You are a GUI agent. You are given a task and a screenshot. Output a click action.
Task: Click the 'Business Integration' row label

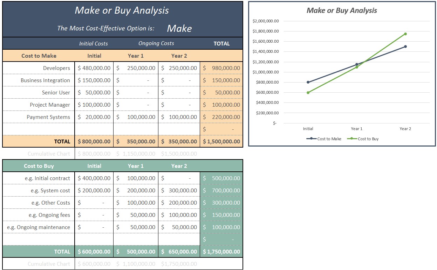(x=45, y=80)
